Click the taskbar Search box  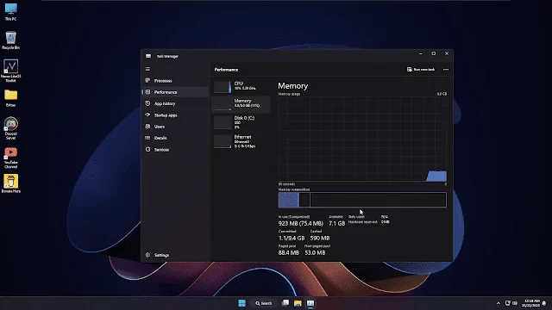263,303
